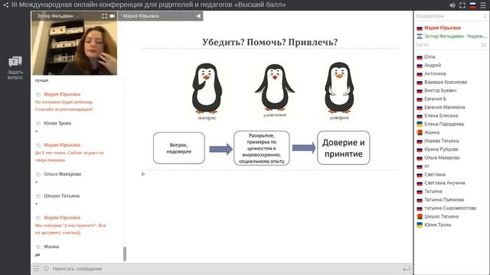Click the chat scrollbar handle
This screenshot has width=490, height=275.
125,254
